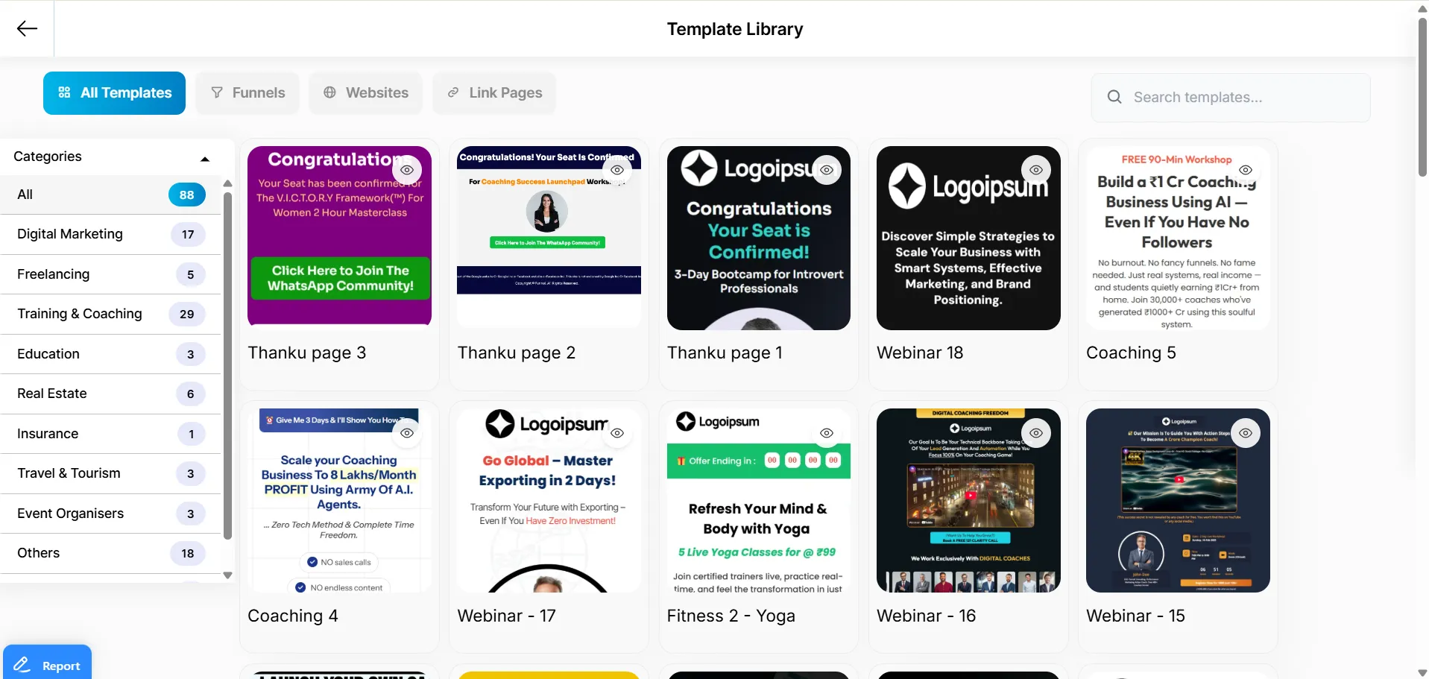Click the pencil icon on Report button

pyautogui.click(x=22, y=665)
